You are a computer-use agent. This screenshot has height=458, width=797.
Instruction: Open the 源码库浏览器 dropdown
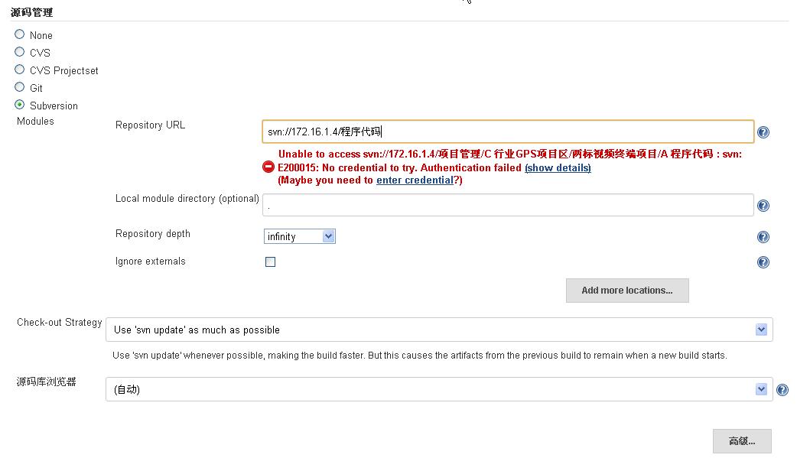tap(439, 389)
